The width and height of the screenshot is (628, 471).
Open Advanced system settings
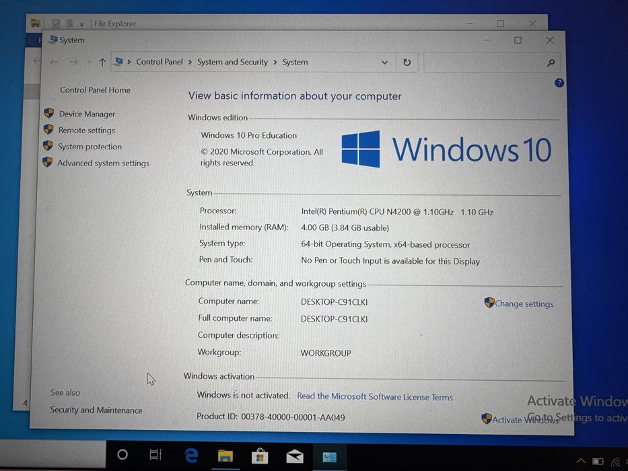click(x=104, y=163)
